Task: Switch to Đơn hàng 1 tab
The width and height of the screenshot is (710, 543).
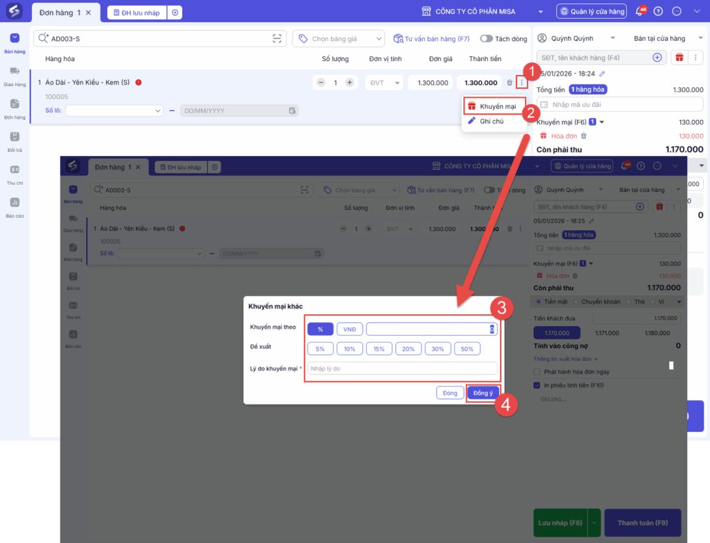Action: tap(60, 12)
